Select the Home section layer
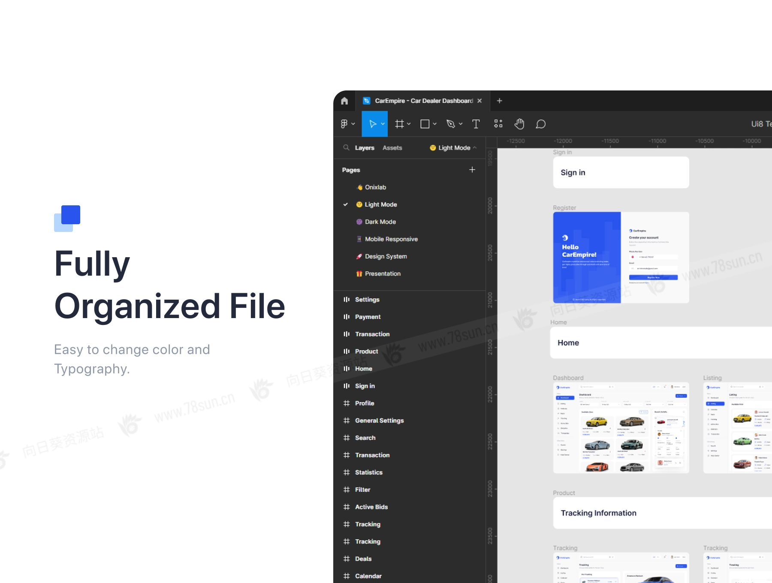Screen dimensions: 772x583 (409, 369)
